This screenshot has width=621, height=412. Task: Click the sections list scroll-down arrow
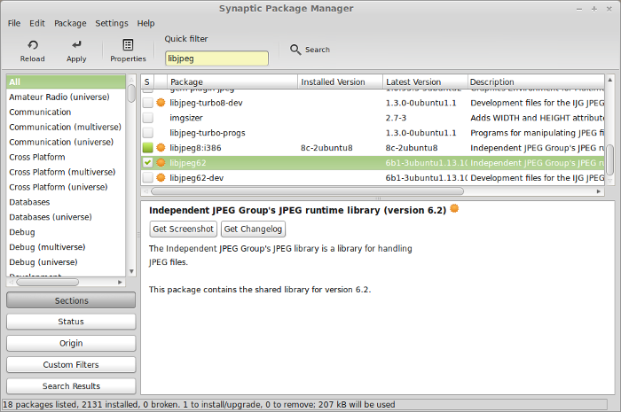[x=131, y=271]
